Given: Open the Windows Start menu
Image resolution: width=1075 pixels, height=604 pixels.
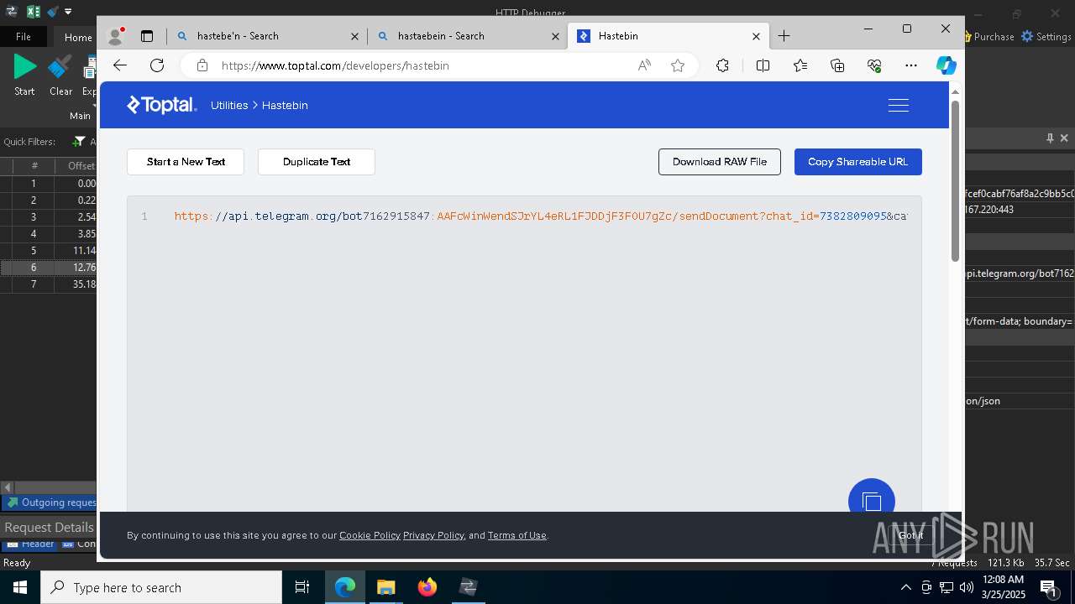Looking at the screenshot, I should [20, 587].
